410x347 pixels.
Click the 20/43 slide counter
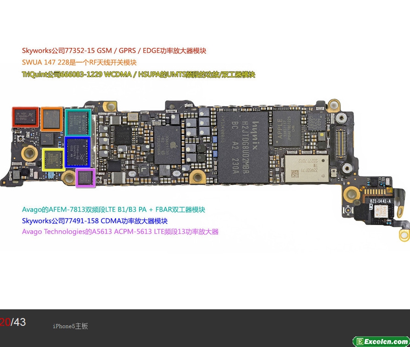[x=13, y=322]
